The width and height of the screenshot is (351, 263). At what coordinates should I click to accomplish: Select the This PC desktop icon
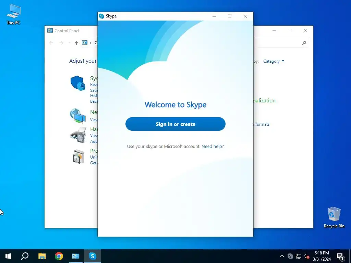pos(13,14)
